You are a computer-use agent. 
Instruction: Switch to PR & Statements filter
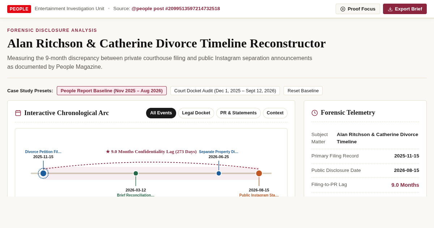click(238, 113)
